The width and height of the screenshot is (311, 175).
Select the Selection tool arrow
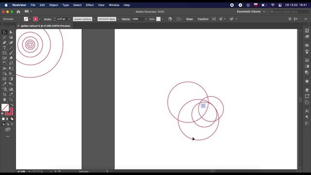coord(4,33)
